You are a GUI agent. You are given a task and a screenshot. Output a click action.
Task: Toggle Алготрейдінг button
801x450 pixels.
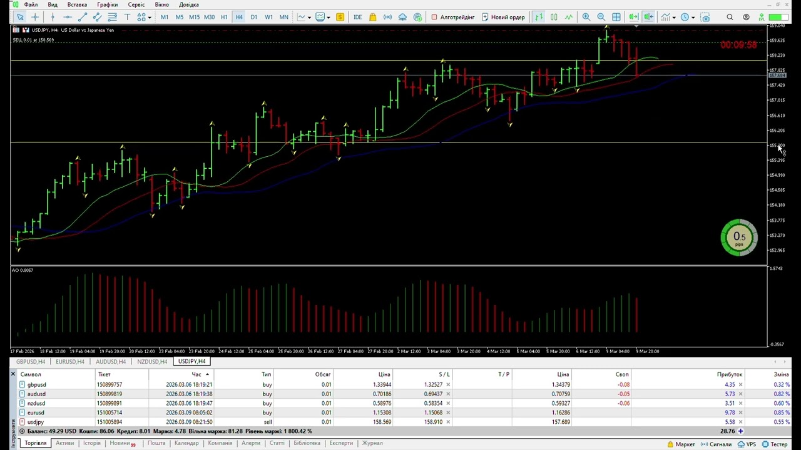click(452, 17)
